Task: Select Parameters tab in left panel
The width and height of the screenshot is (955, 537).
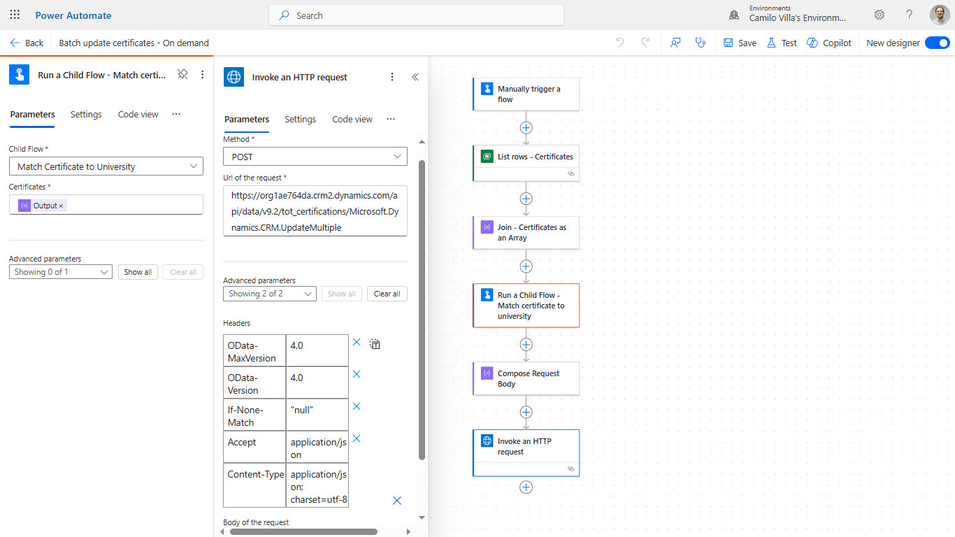Action: pyautogui.click(x=32, y=114)
